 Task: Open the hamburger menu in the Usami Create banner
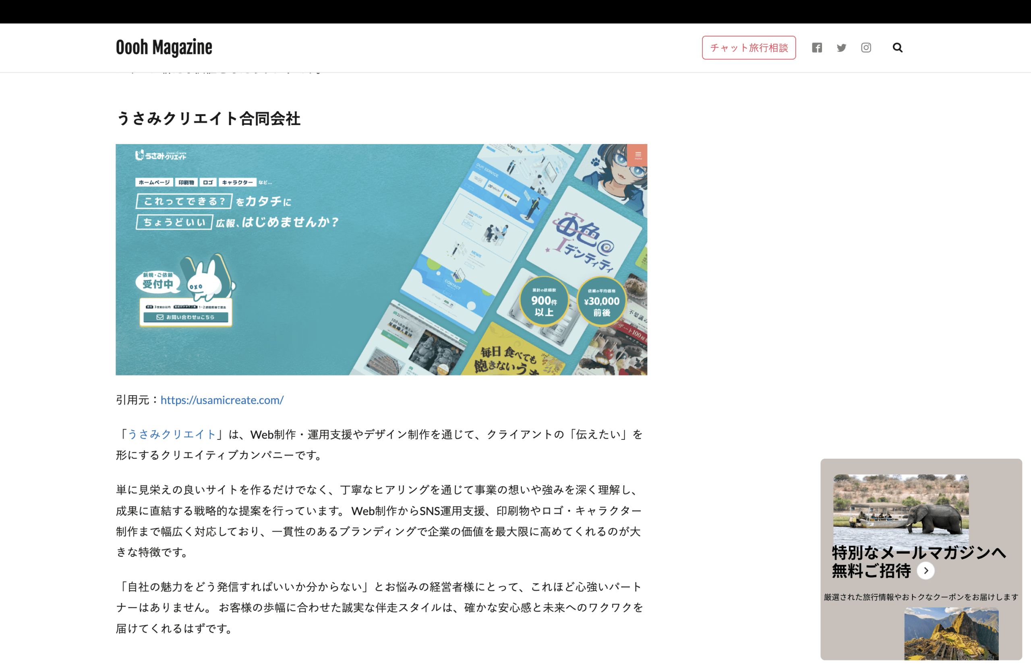point(638,155)
